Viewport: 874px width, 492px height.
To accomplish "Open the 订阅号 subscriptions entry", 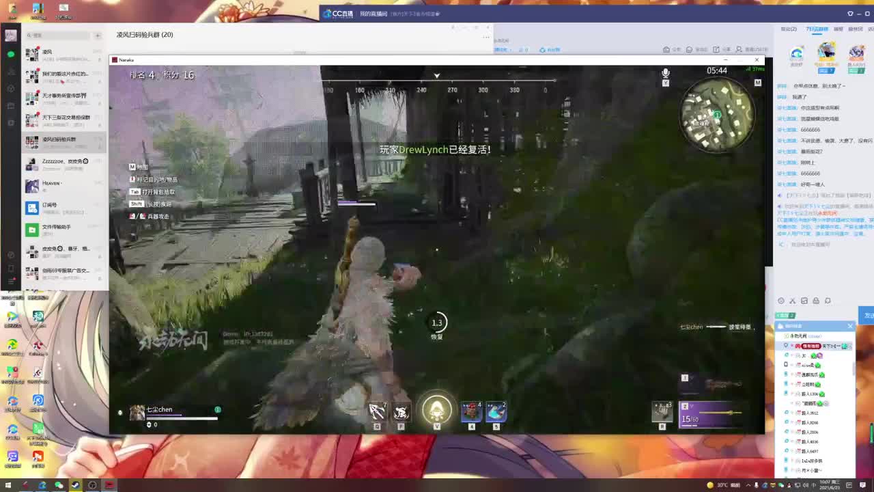I will click(x=65, y=208).
